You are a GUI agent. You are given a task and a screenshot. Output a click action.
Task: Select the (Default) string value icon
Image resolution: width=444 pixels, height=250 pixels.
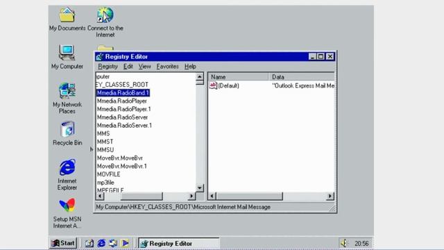[x=213, y=85]
